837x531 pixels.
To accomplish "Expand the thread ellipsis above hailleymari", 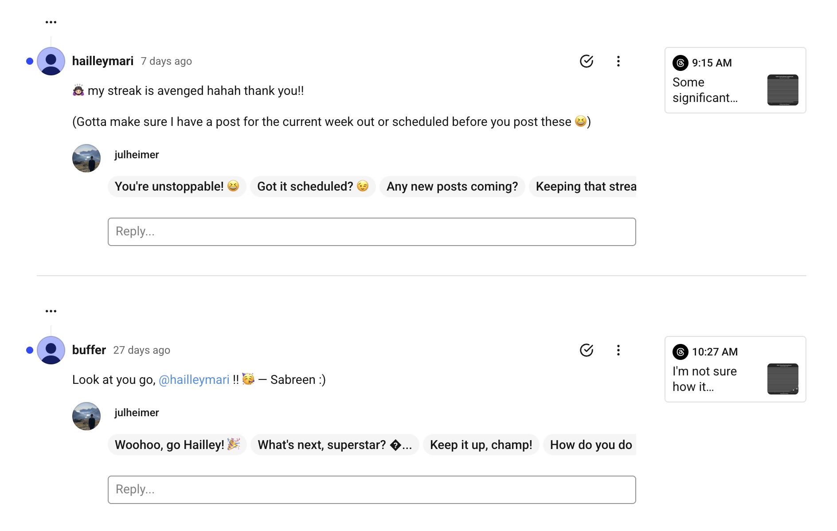I will pos(51,22).
